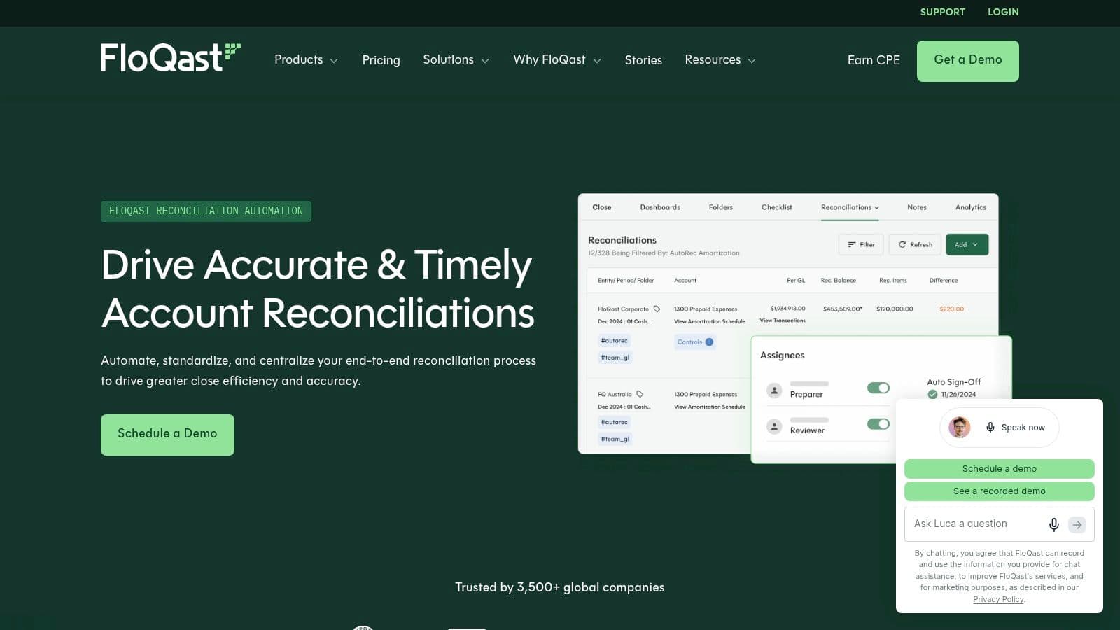Open the Reconciliations tab dropdown
The image size is (1120, 630).
coord(850,207)
